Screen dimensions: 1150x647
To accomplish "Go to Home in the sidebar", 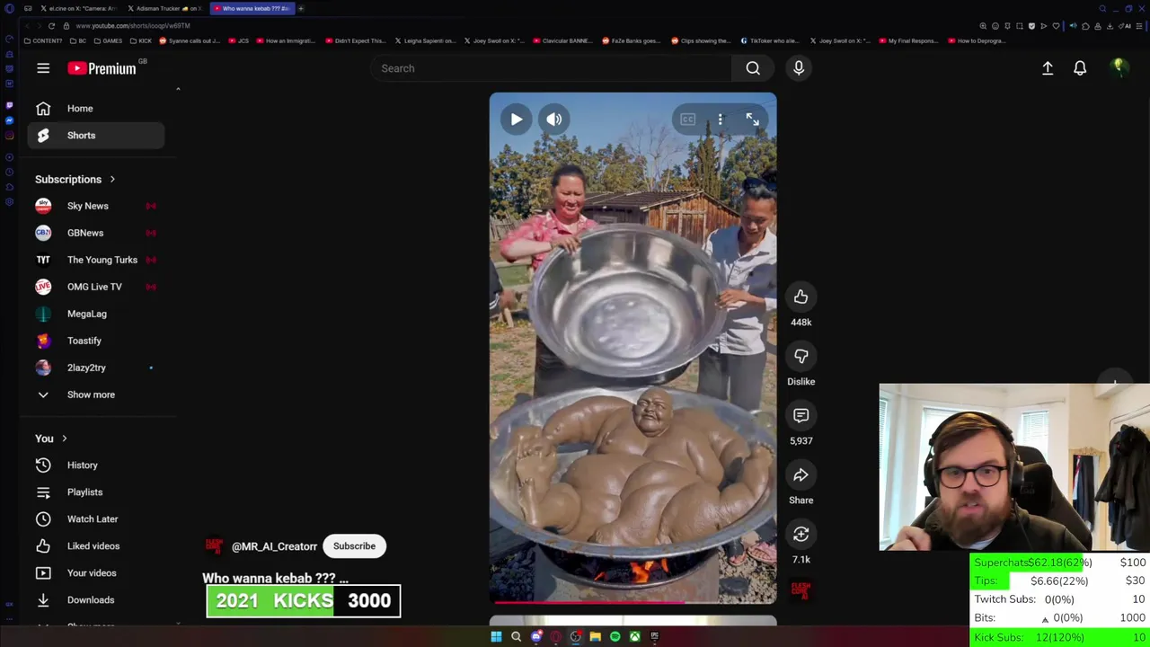I will [96, 109].
